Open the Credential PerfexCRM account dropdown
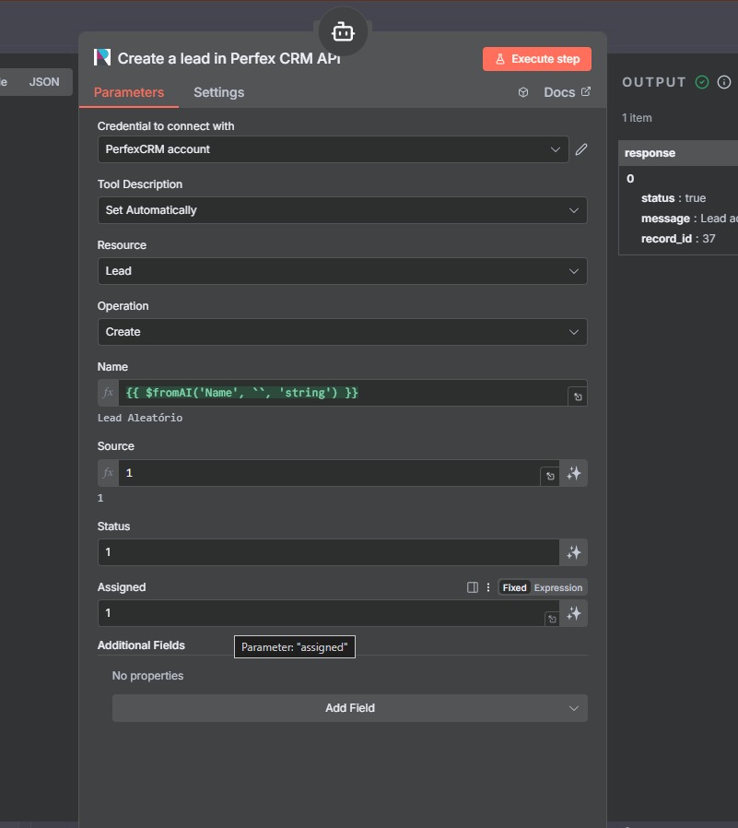The width and height of the screenshot is (738, 828). point(333,149)
